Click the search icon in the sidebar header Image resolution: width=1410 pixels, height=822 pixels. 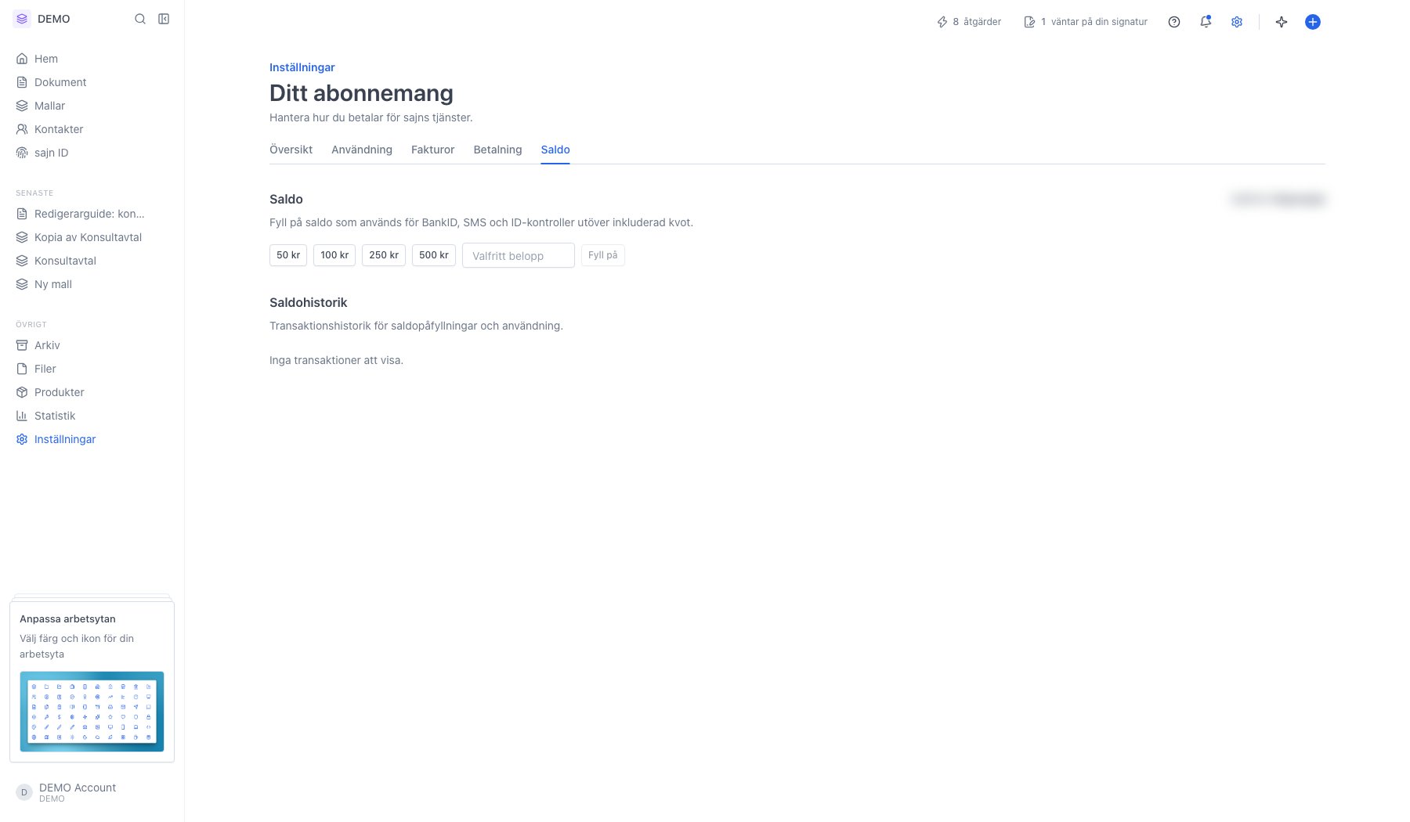[x=140, y=19]
